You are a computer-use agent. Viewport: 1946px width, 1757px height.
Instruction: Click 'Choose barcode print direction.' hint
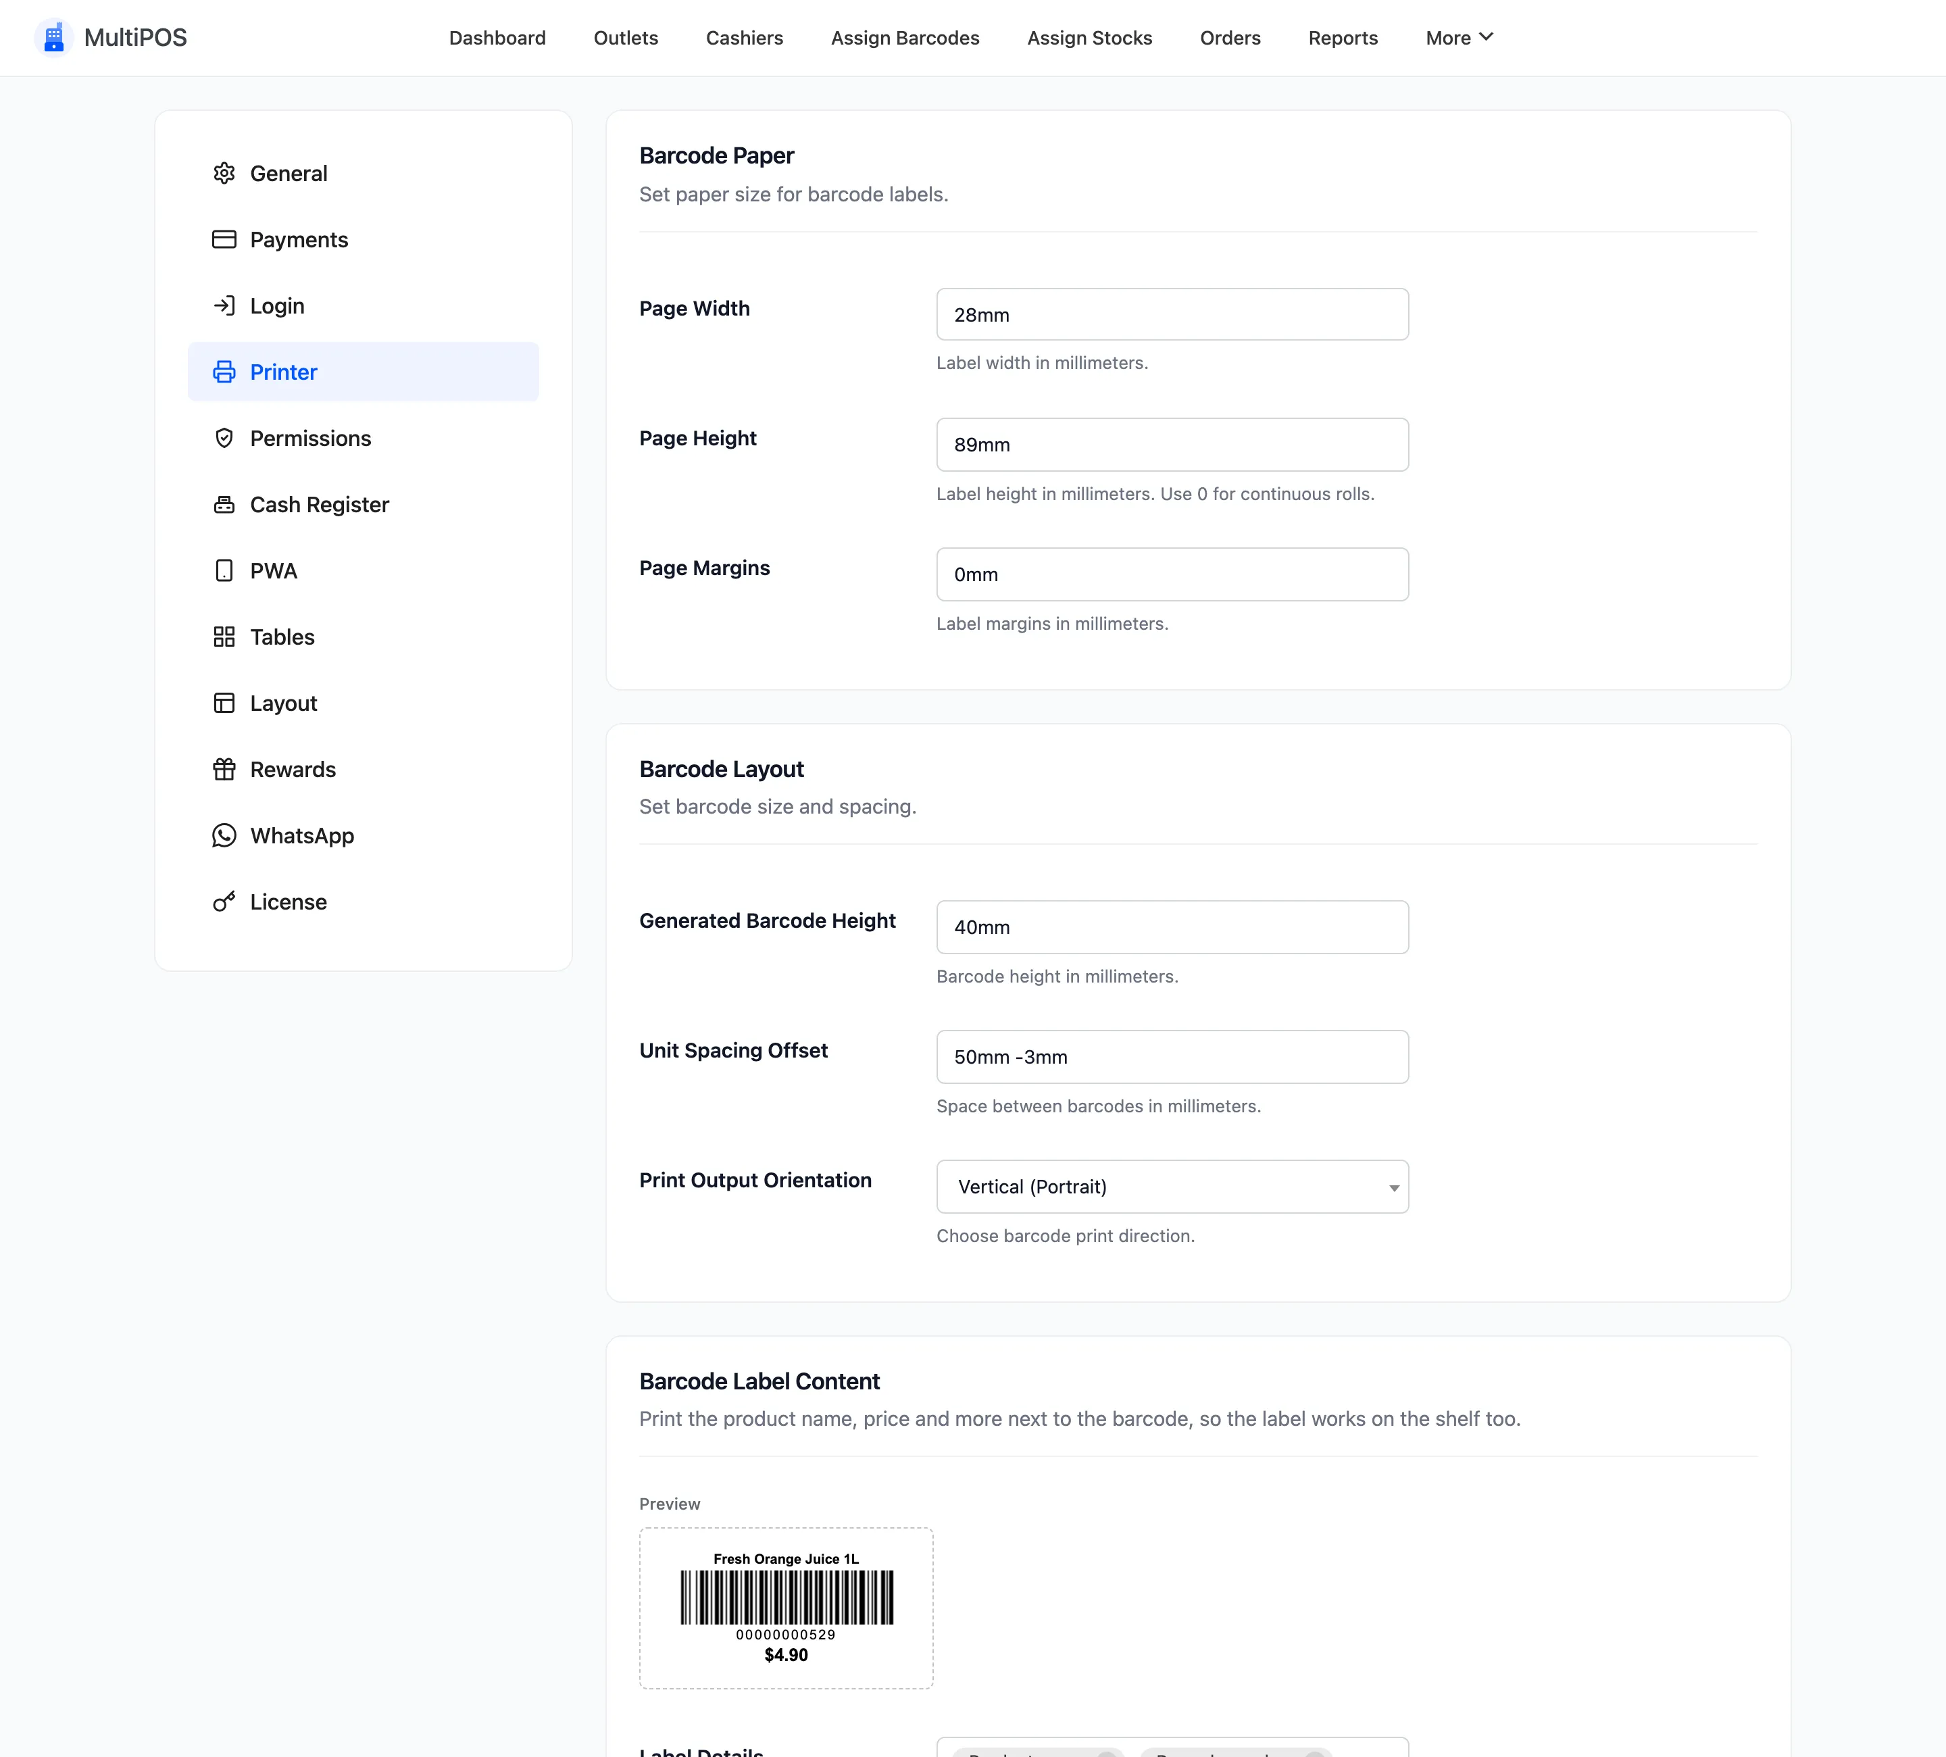(x=1065, y=1236)
